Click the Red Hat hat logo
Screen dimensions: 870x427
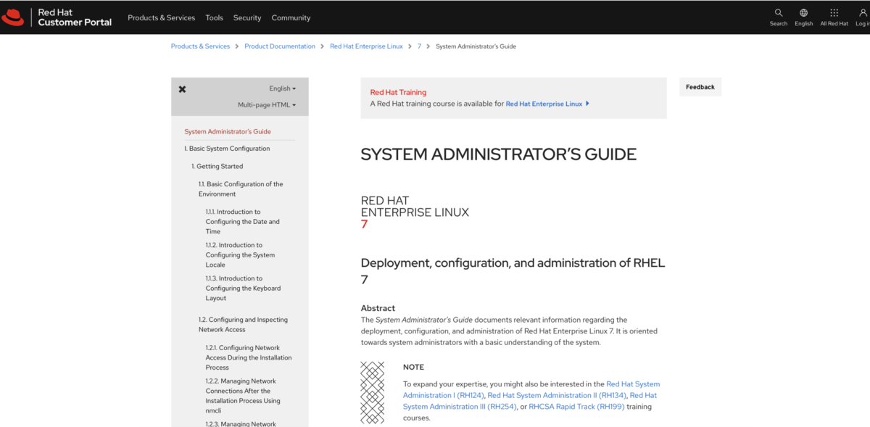13,17
